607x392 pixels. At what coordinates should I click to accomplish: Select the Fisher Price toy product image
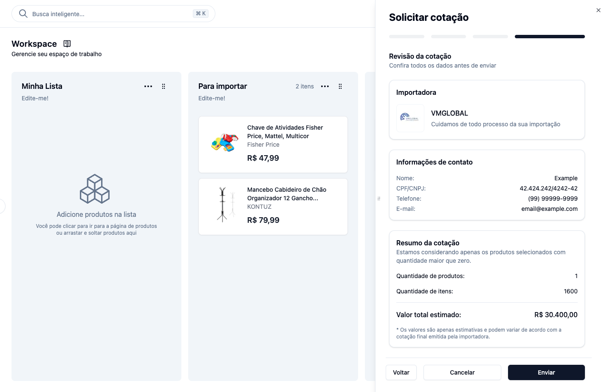(x=225, y=143)
